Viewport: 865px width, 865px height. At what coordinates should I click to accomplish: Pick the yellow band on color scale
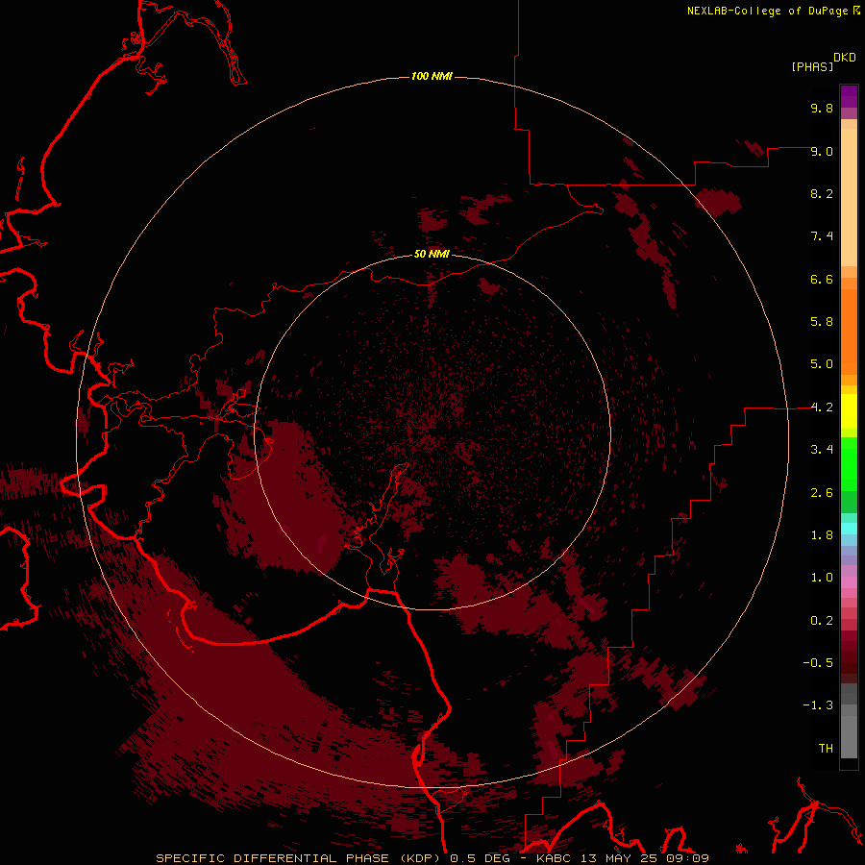click(849, 411)
